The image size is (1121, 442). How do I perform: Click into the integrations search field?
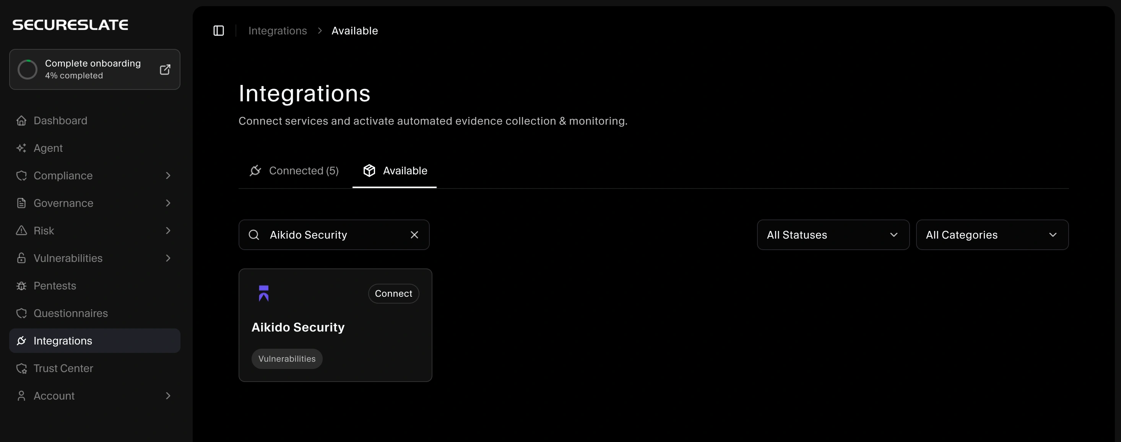pyautogui.click(x=331, y=235)
